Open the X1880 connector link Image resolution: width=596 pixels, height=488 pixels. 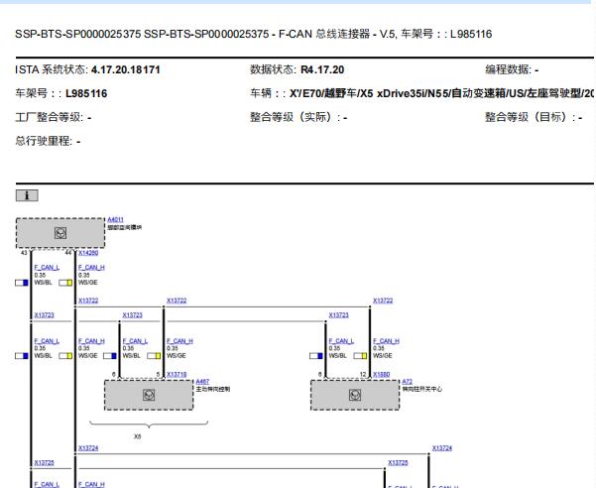[x=381, y=374]
